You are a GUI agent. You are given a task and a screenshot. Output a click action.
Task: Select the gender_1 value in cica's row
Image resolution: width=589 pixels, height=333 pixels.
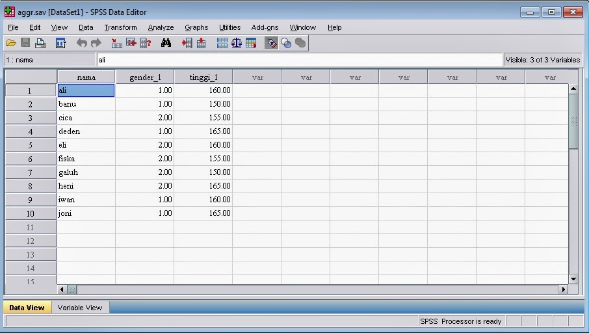[144, 118]
